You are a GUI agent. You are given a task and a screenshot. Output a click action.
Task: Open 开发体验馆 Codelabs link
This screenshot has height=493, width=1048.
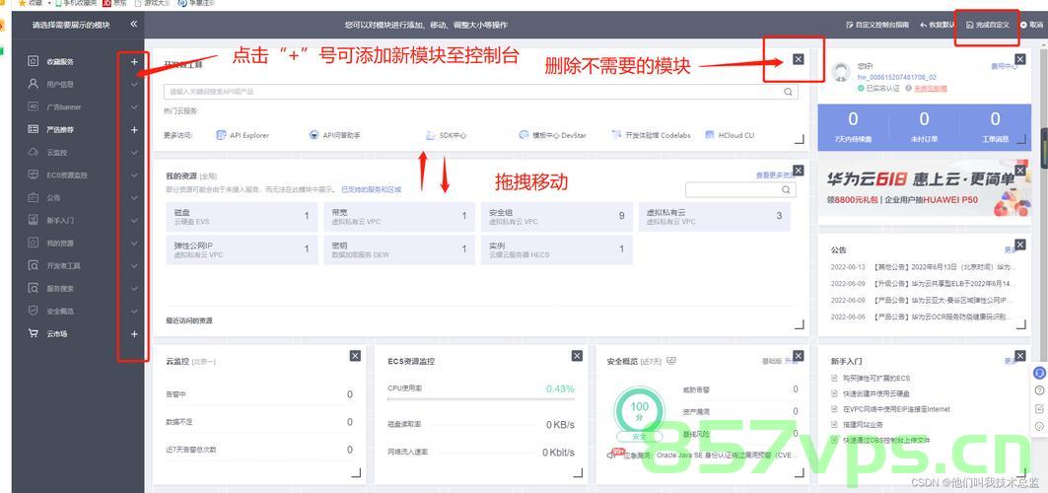click(x=652, y=135)
